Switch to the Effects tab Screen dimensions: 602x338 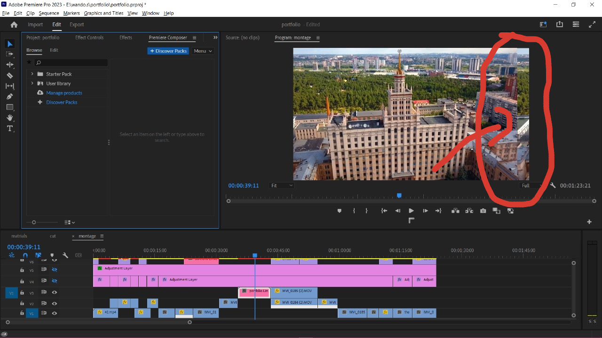coord(125,38)
